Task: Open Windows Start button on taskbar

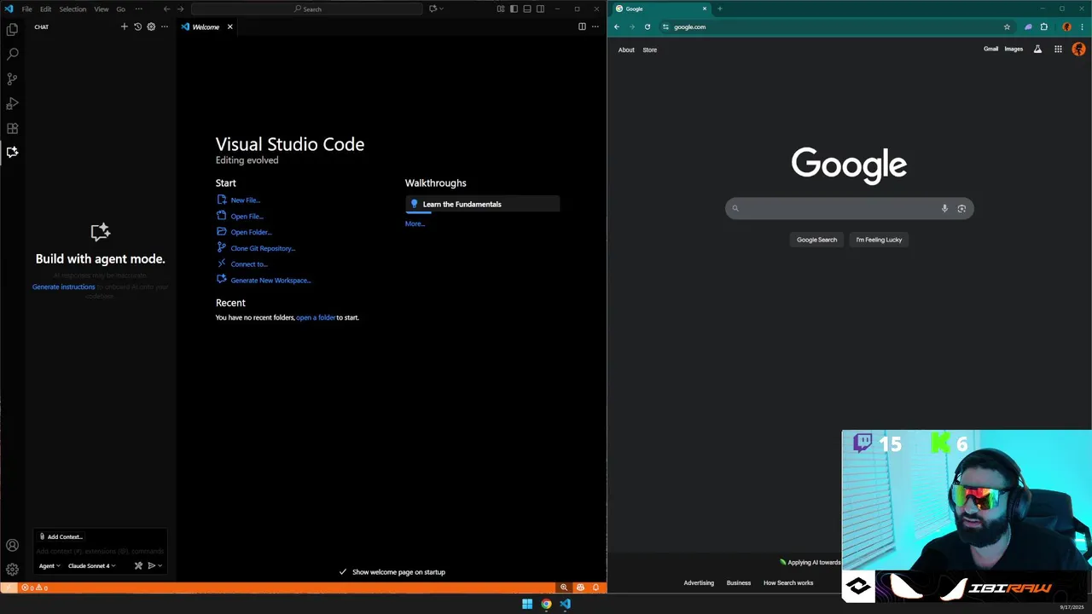Action: point(527,604)
